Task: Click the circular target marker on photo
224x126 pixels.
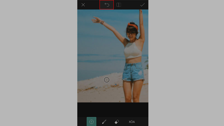Action: pyautogui.click(x=107, y=80)
